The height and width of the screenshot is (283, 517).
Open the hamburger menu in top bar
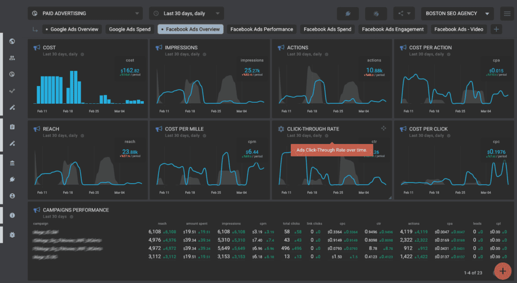coord(507,14)
